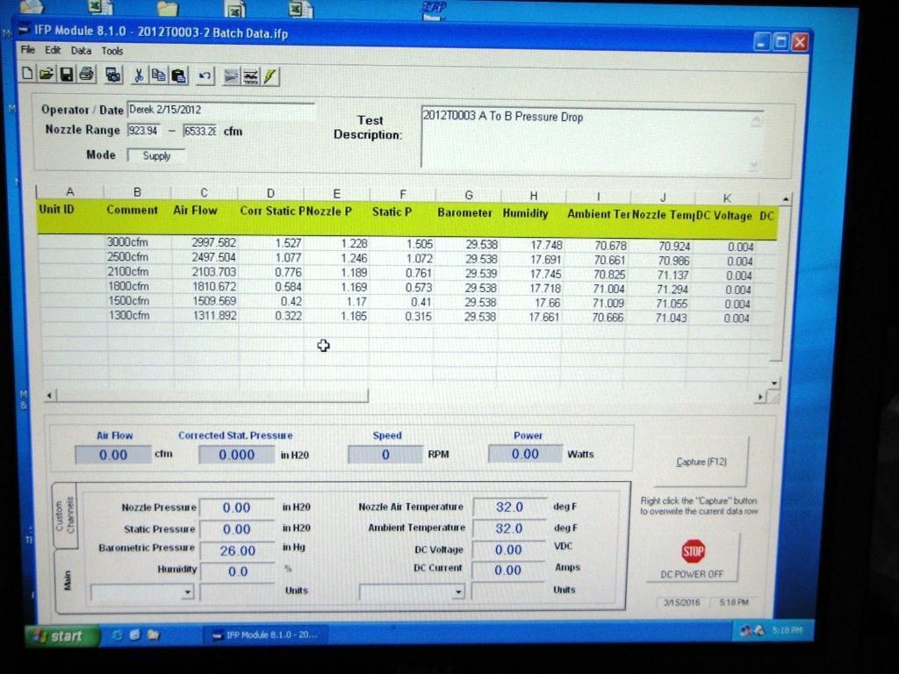
Task: Click the graph chart toolbar icon
Action: point(250,76)
